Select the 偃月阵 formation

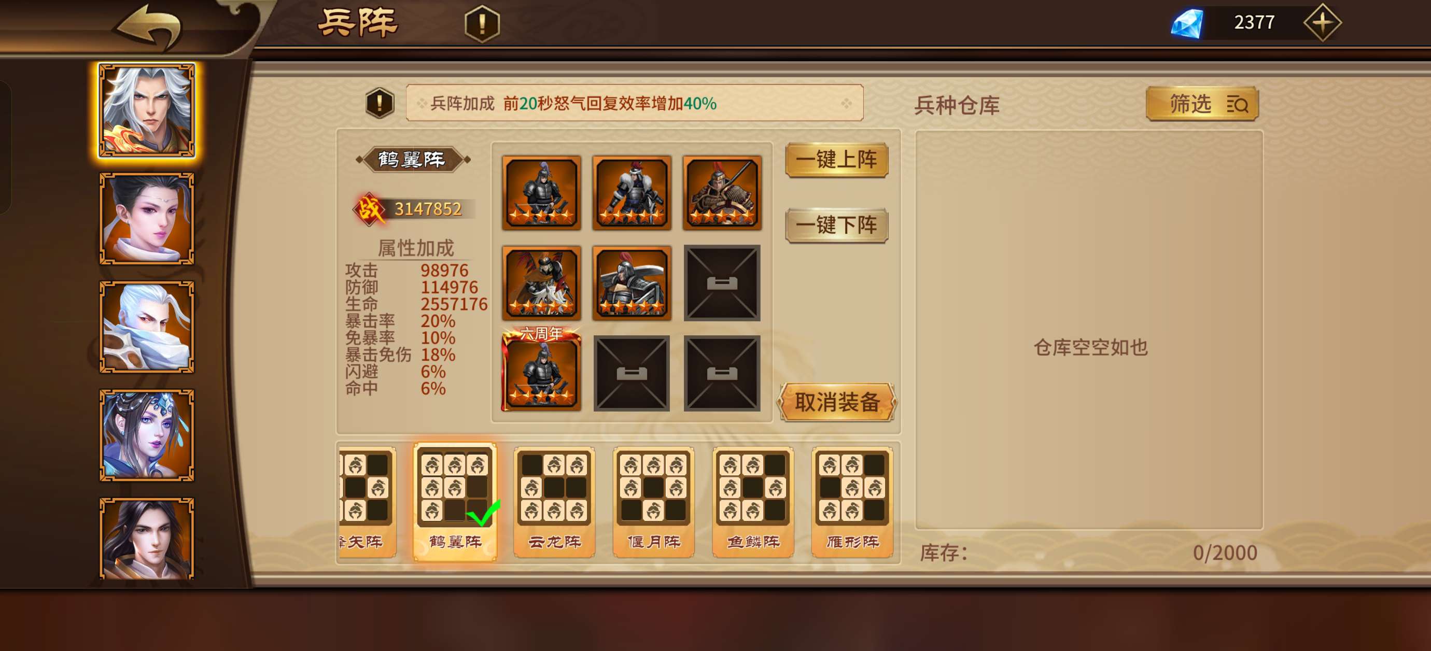(x=654, y=502)
